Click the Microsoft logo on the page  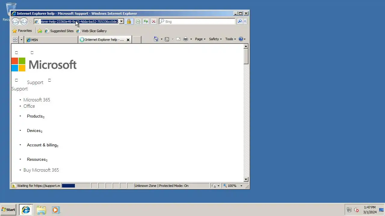(x=44, y=64)
